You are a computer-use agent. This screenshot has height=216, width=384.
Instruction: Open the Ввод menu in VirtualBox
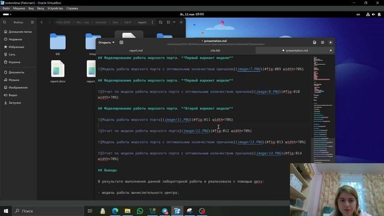40,8
